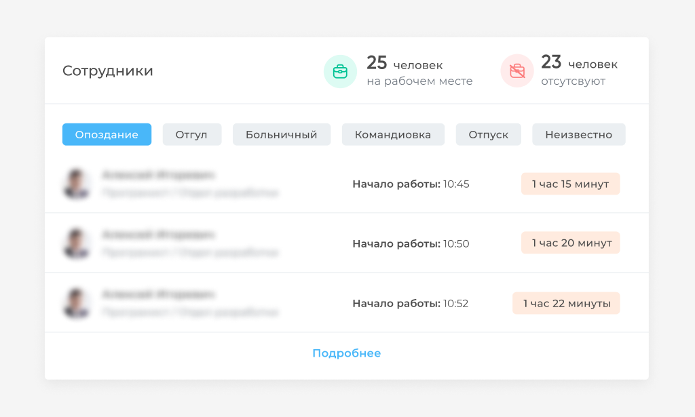
Task: Click the red absent briefcase icon
Action: 516,71
